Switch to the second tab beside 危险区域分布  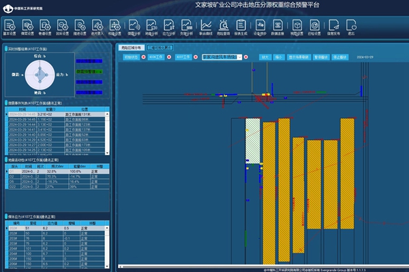(161, 48)
